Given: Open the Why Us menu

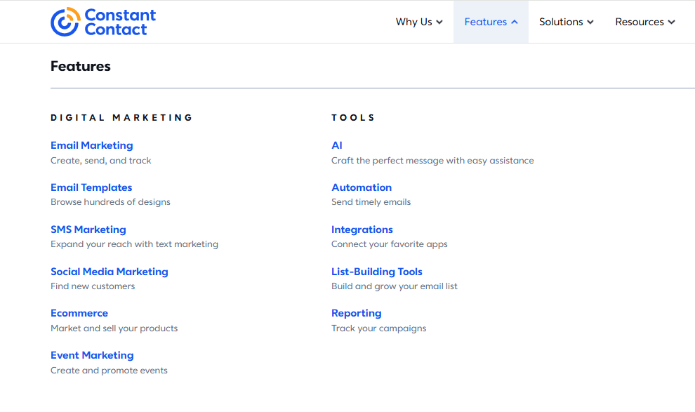Looking at the screenshot, I should pyautogui.click(x=419, y=22).
